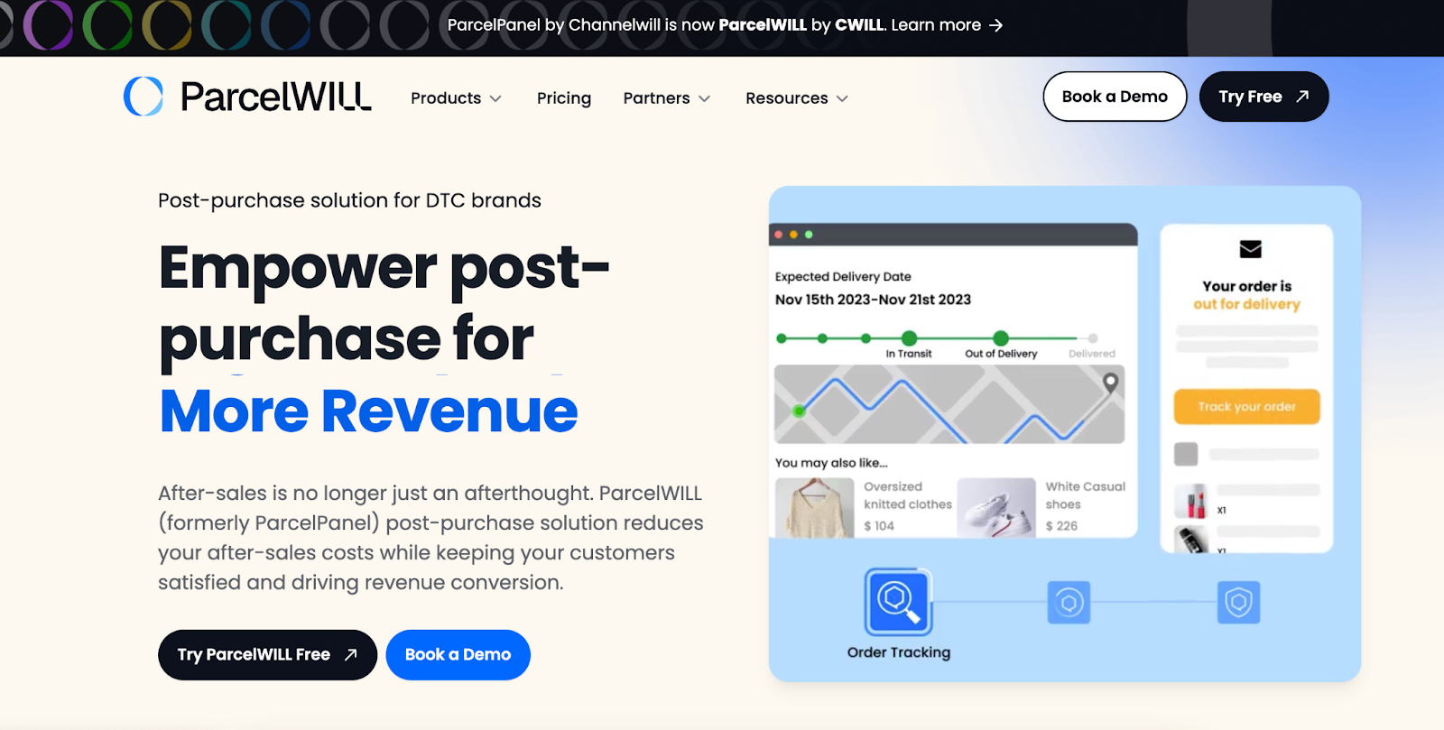Select the Delivered progress marker
1444x730 pixels.
[x=1093, y=338]
